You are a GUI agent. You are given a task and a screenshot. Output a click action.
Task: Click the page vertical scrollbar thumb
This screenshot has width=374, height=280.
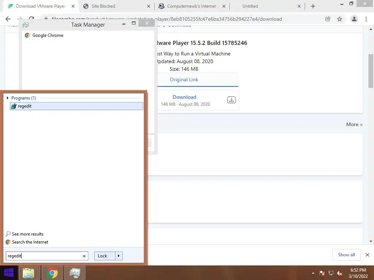[371, 71]
